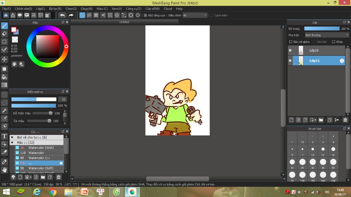Viewport: 351px width, 197px height.
Task: Select the Lasso tool
Action: pos(4,103)
